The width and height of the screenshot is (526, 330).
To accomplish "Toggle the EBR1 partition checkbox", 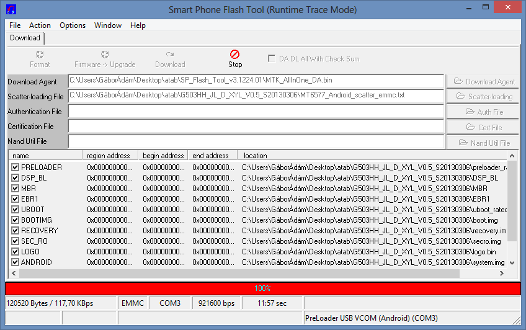I will pos(15,199).
